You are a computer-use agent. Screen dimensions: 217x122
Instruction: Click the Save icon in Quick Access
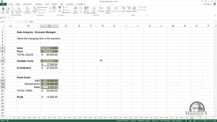pyautogui.click(x=1, y=18)
